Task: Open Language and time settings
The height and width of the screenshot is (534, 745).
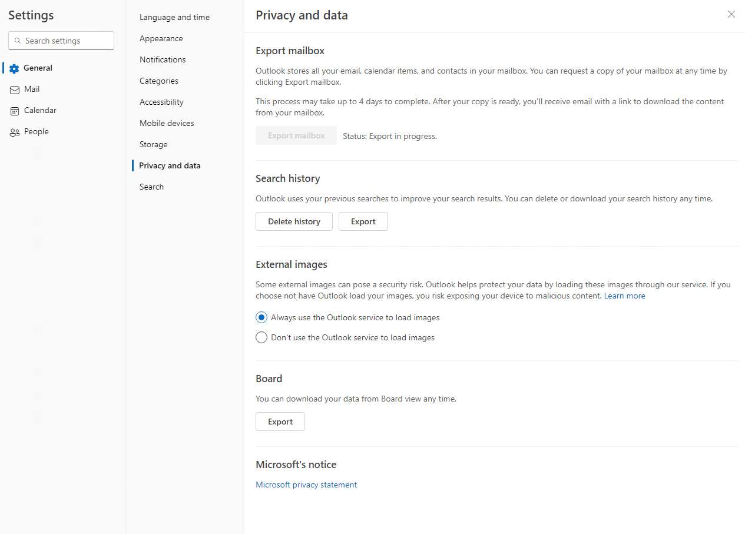Action: coord(174,17)
